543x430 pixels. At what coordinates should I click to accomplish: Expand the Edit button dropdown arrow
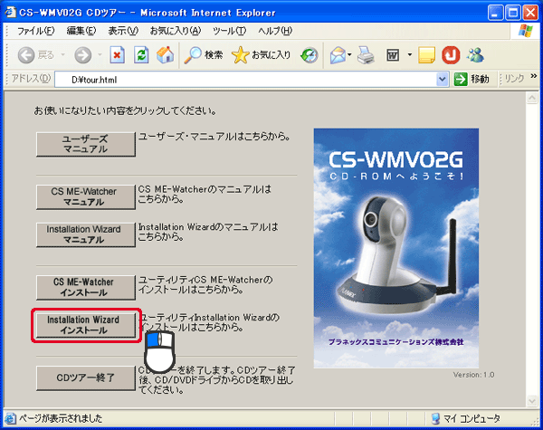(410, 54)
